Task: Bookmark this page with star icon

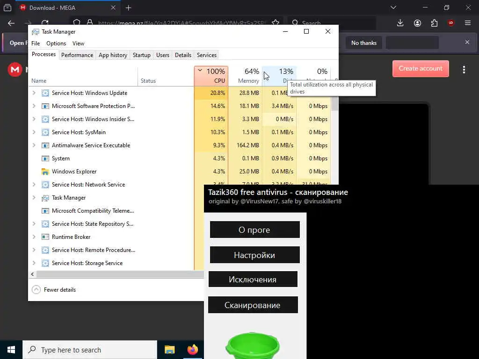Action: click(275, 23)
